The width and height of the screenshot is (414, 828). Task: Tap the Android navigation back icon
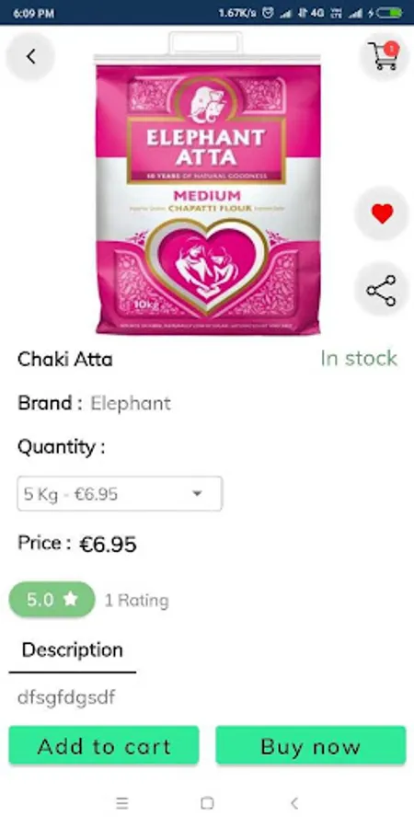(294, 803)
